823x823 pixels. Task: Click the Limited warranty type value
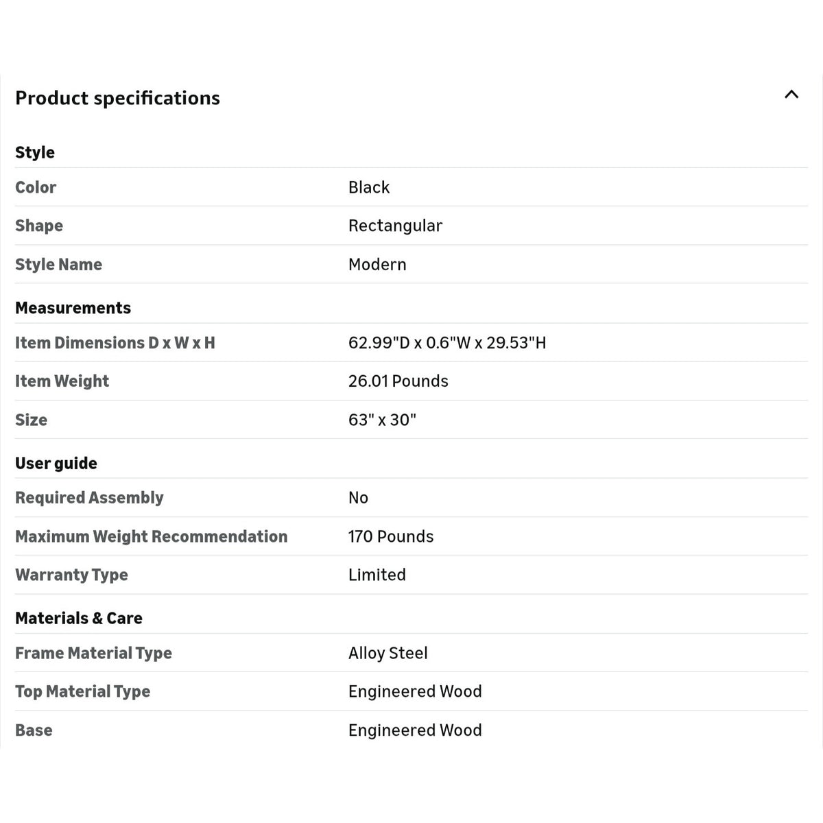tap(377, 575)
